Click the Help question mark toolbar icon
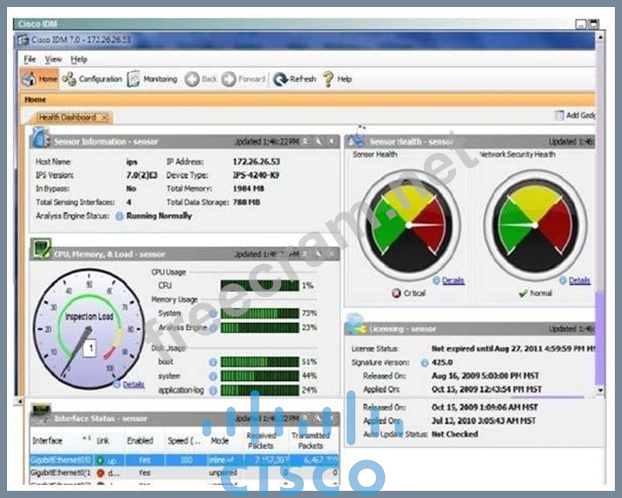 pos(329,79)
